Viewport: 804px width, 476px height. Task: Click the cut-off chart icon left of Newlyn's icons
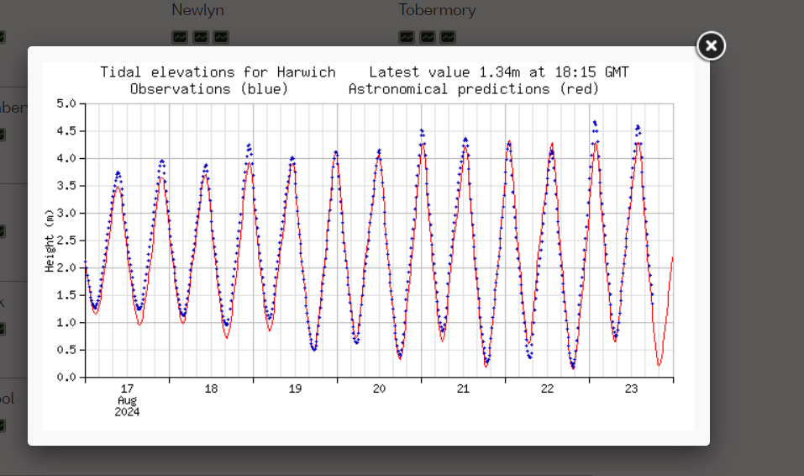(x=2, y=37)
